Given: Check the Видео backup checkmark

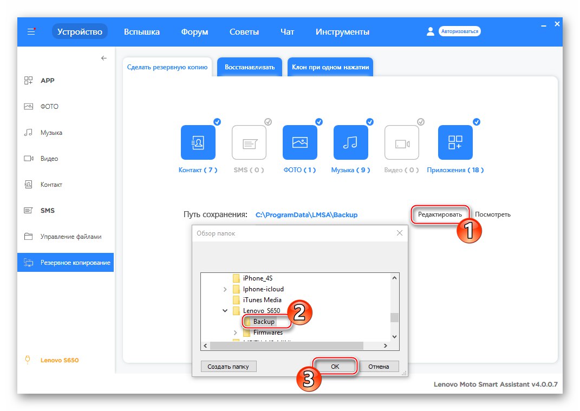Looking at the screenshot, I should [x=421, y=122].
